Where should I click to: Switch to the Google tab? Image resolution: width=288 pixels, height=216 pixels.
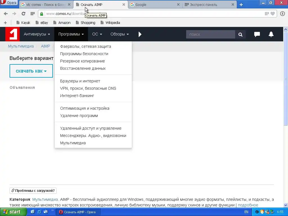(155, 4)
